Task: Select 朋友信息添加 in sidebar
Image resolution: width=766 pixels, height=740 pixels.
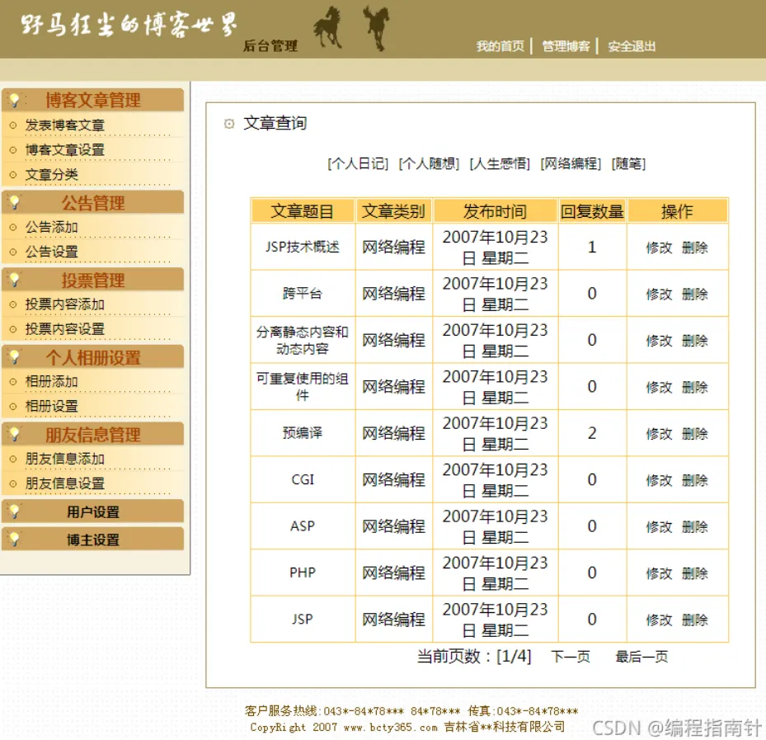Action: coord(65,459)
